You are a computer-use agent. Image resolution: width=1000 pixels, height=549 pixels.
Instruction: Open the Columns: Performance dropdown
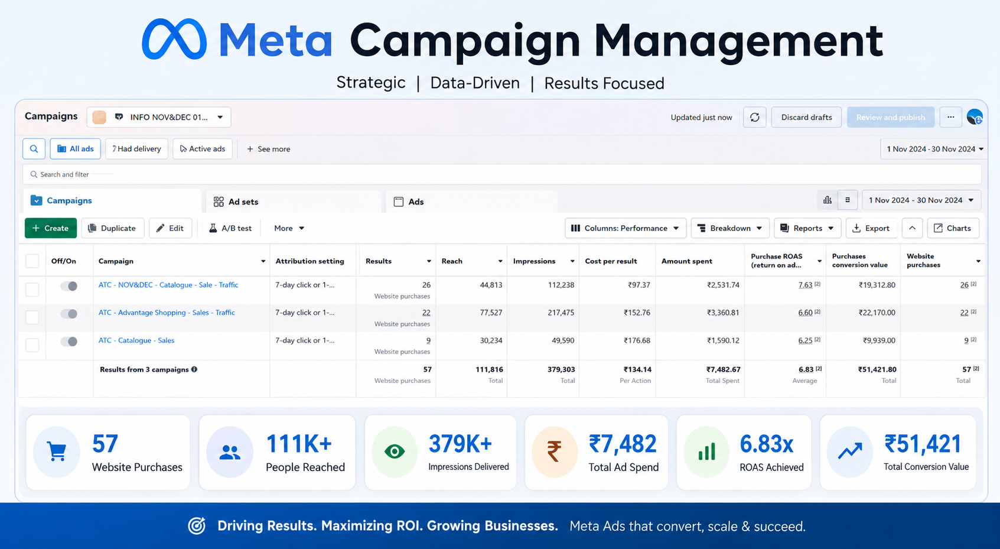click(626, 228)
